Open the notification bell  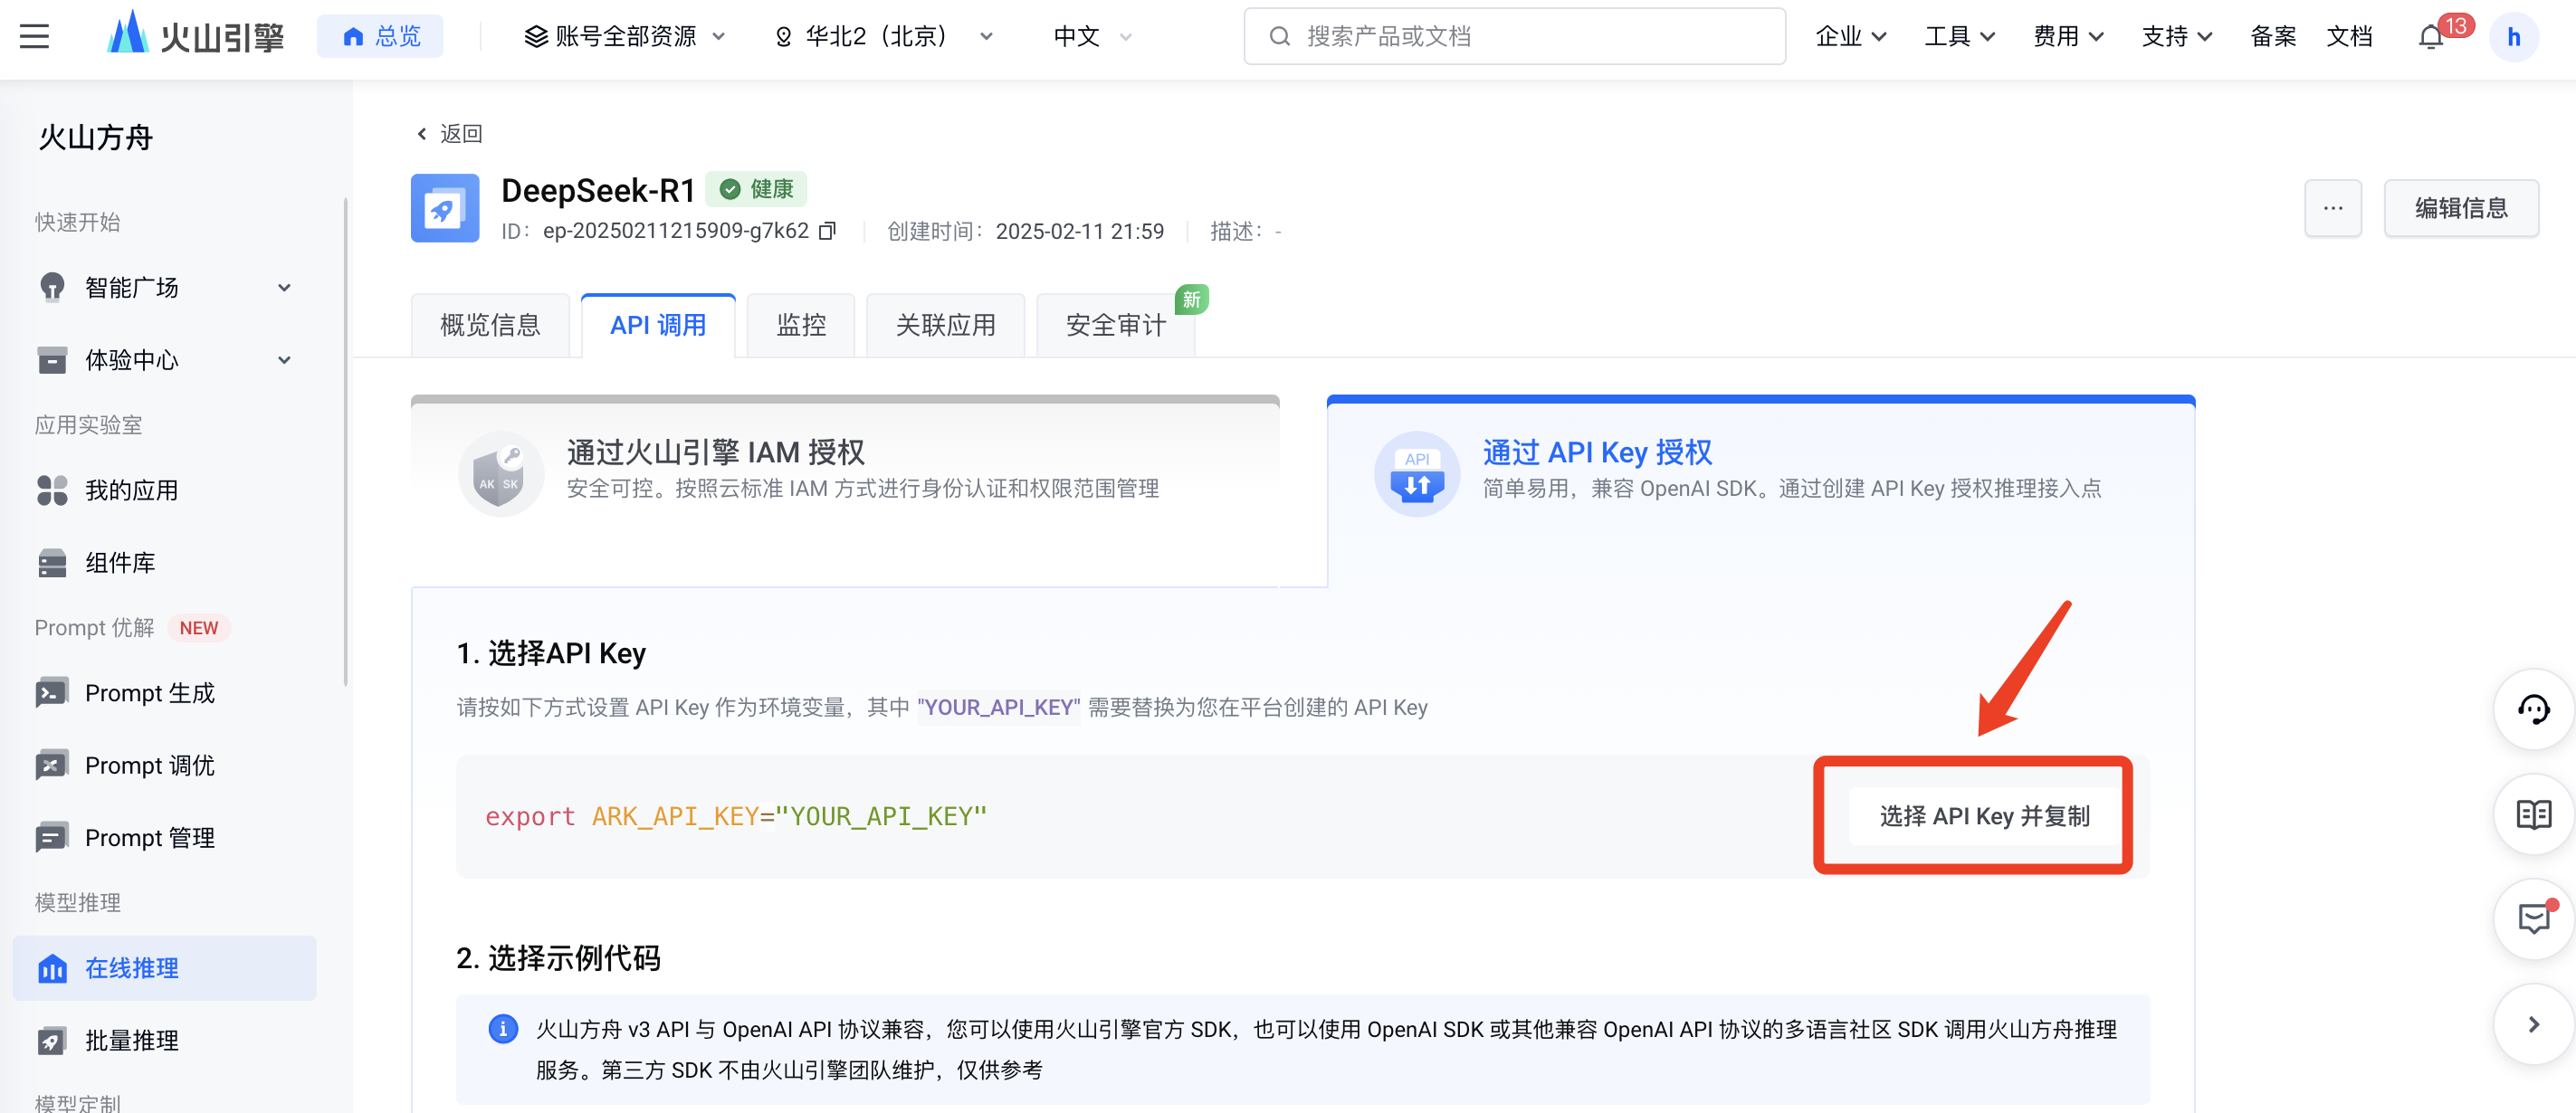(2430, 37)
